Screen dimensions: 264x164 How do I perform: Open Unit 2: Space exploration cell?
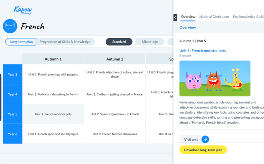pos(115,114)
